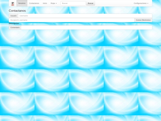Focus the Buscar search field
The height and width of the screenshot is (121, 161).
point(73,3)
